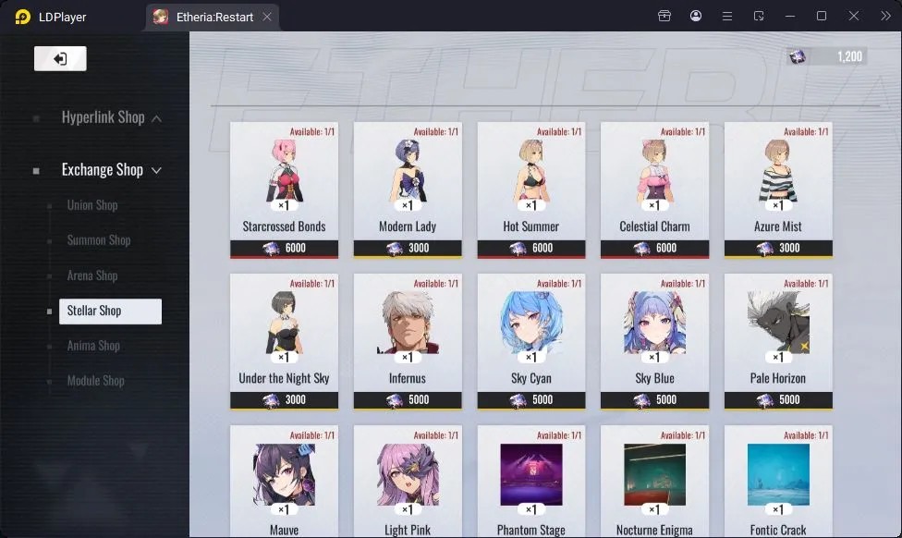Select Hot Summer outfit thumbnail
The width and height of the screenshot is (902, 538).
point(531,171)
